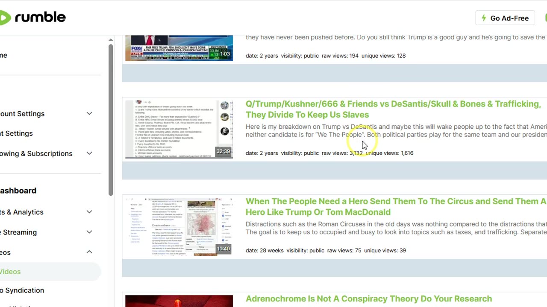Viewport: 547px width, 307px height.
Task: Click the Rumble logo
Action: pyautogui.click(x=32, y=17)
